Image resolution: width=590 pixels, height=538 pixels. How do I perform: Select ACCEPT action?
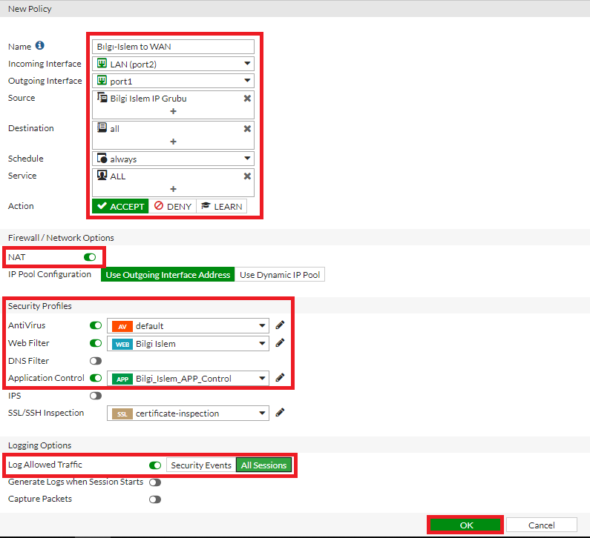(120, 206)
